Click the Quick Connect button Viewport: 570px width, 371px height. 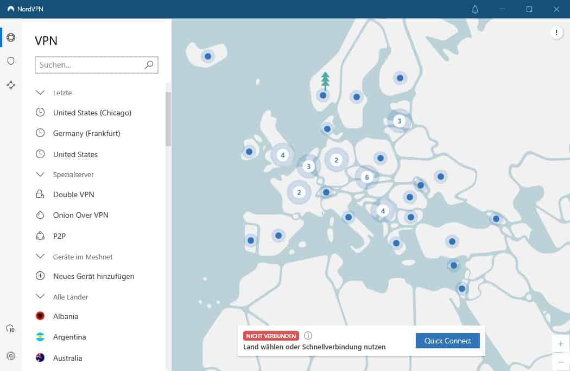[447, 341]
